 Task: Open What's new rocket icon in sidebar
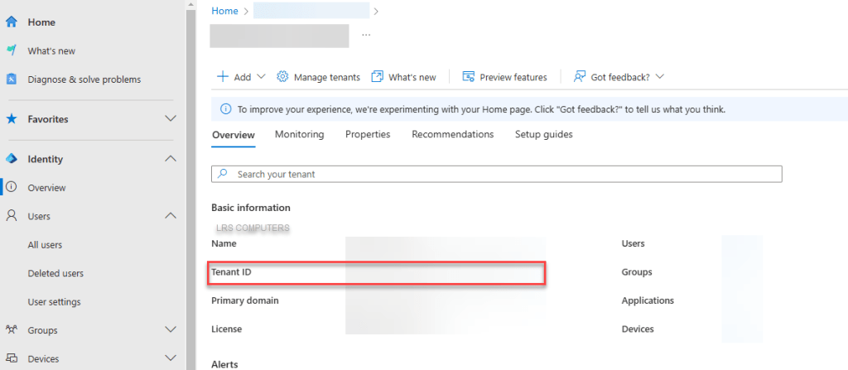(12, 50)
